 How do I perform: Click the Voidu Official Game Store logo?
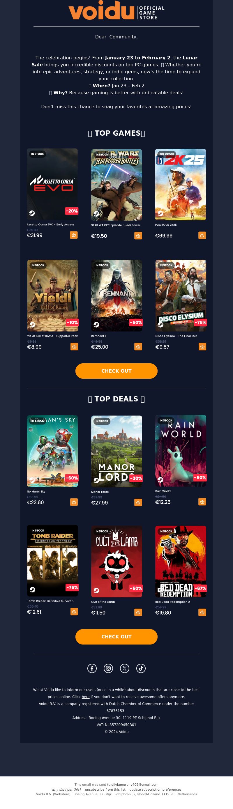116,10
